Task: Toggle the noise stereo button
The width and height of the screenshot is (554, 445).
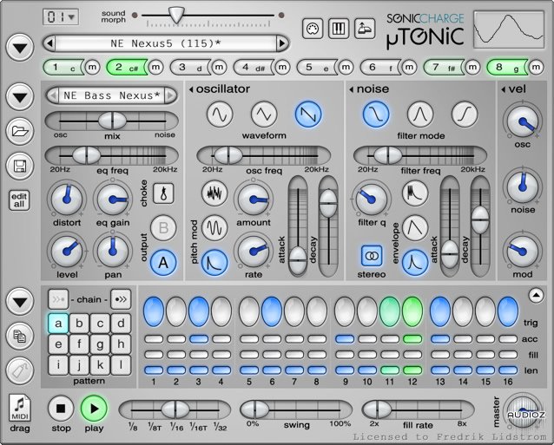Action: tap(373, 256)
